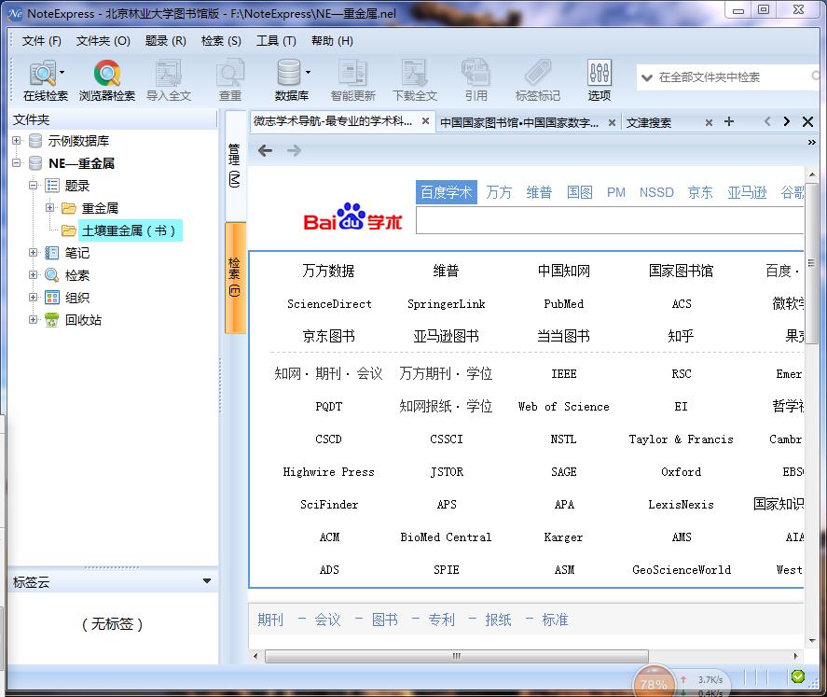Viewport: 827px width, 697px height.
Task: Expand the 组织 tree node
Action: pos(34,298)
